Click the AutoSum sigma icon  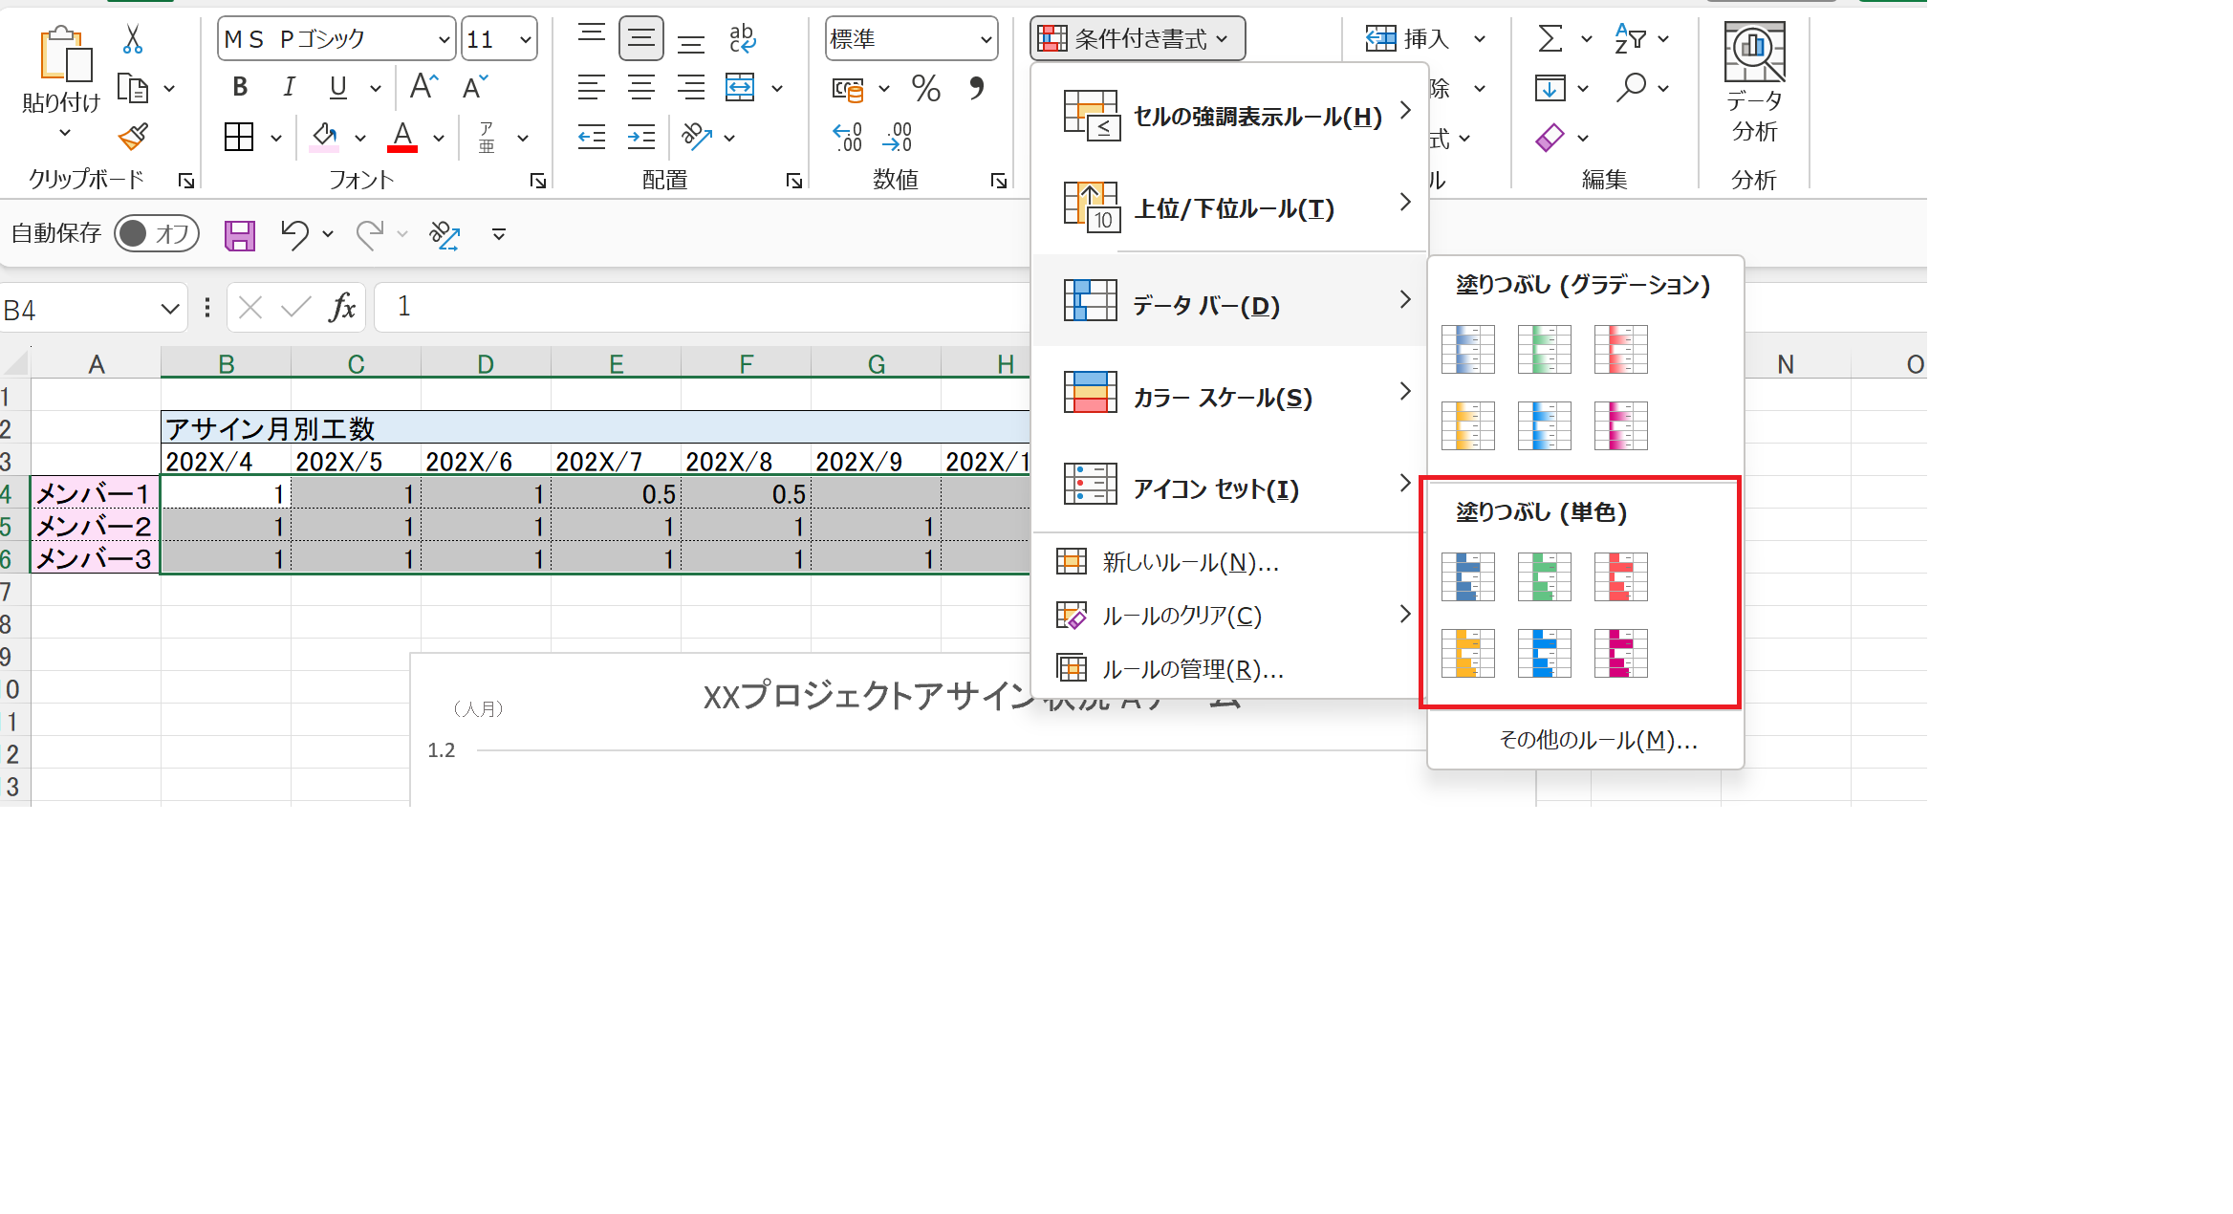(1550, 39)
